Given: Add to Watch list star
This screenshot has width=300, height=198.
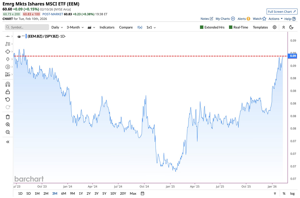Looking at the screenshot, I should point(259,19).
